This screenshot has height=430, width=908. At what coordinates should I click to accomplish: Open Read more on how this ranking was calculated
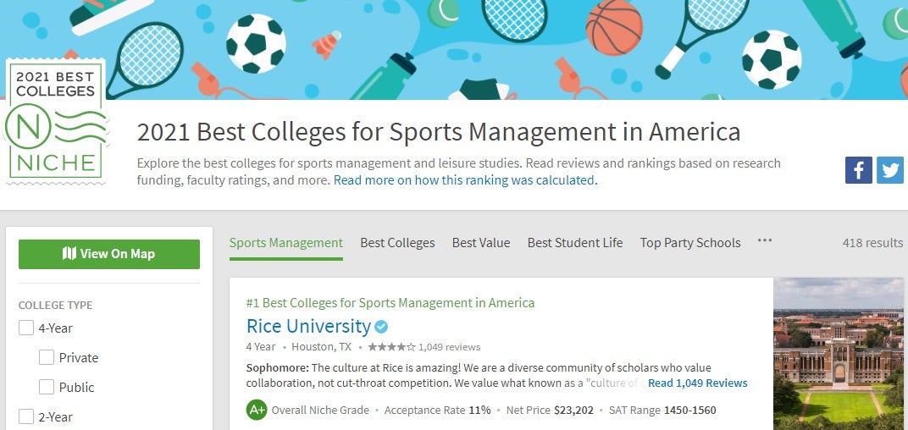pyautogui.click(x=465, y=180)
